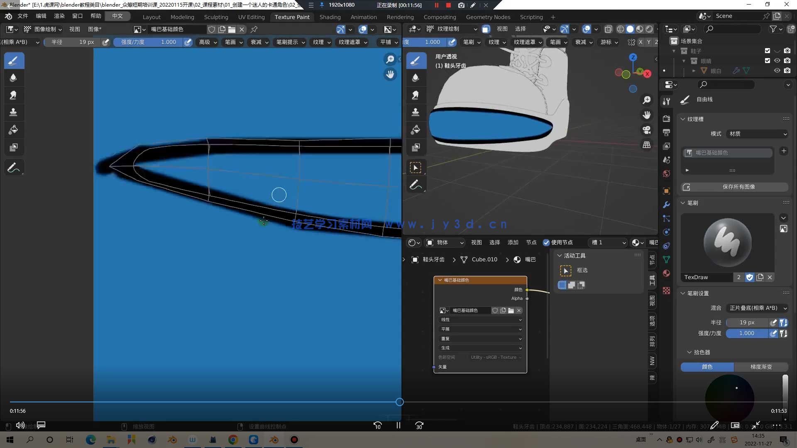The image size is (797, 448).
Task: Open the 混合 blend mode dropdown
Action: (x=758, y=308)
